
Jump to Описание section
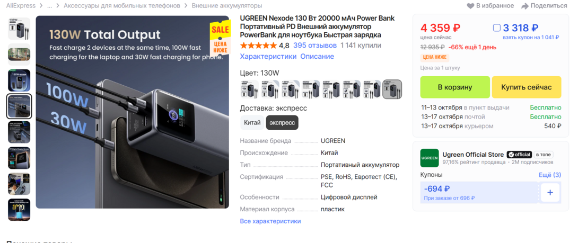point(317,57)
